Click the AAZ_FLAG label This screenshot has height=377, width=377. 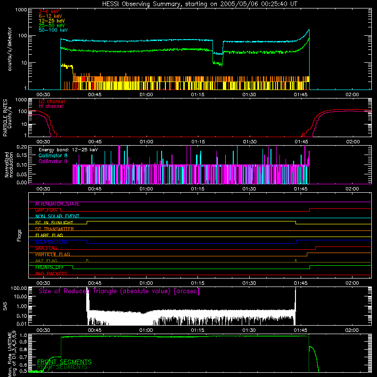46,261
